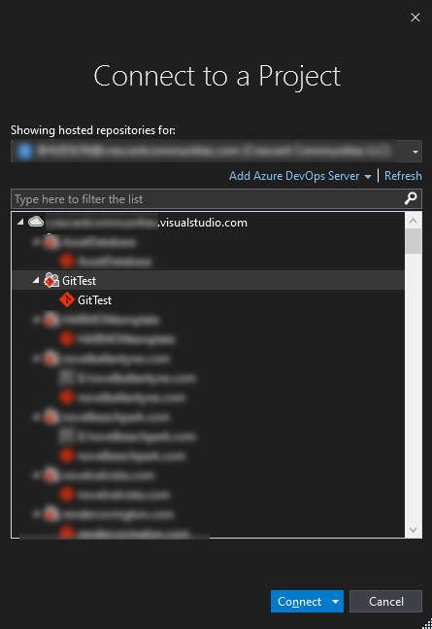
Task: Open the Connect button dropdown arrow
Action: 336,602
